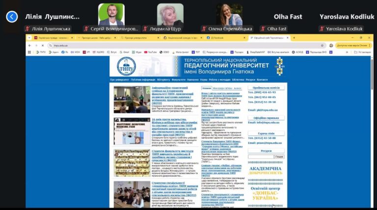Click the browser back arrow
Screen dimensions: 377x210
[x=30, y=46]
